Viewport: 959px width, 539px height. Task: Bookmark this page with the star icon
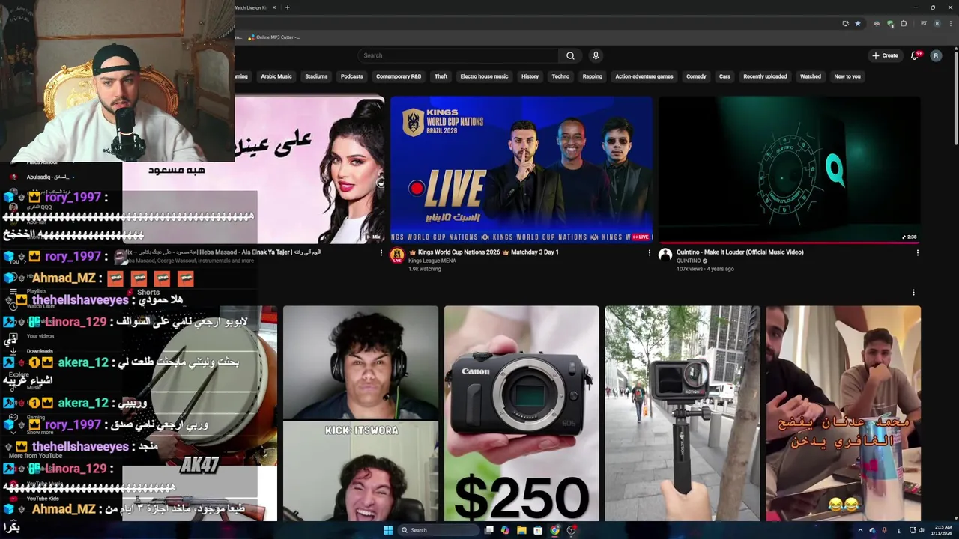click(x=858, y=23)
